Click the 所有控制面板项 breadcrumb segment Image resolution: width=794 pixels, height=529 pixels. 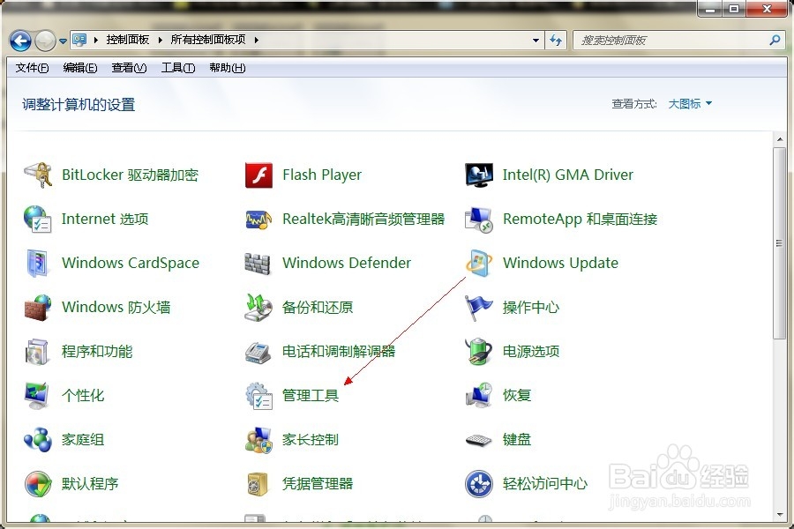[x=208, y=40]
